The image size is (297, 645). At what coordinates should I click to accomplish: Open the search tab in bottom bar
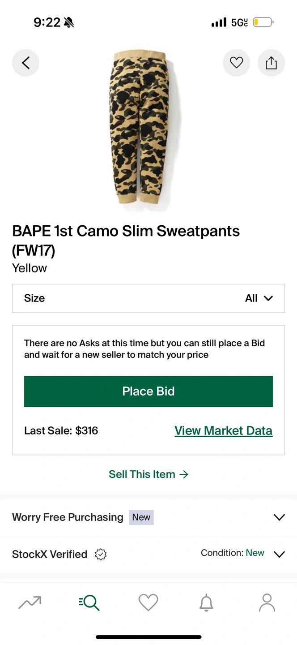(89, 602)
